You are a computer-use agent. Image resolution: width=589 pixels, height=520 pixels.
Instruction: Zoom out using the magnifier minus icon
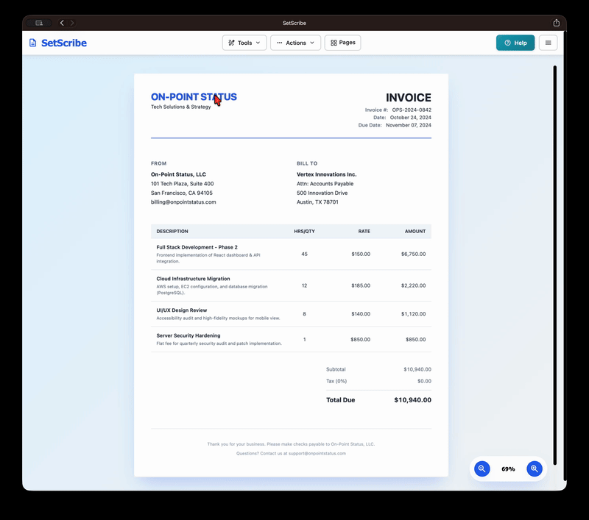pyautogui.click(x=482, y=469)
